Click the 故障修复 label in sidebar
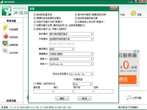Screen dimensions: 147x110 (x=13, y=45)
